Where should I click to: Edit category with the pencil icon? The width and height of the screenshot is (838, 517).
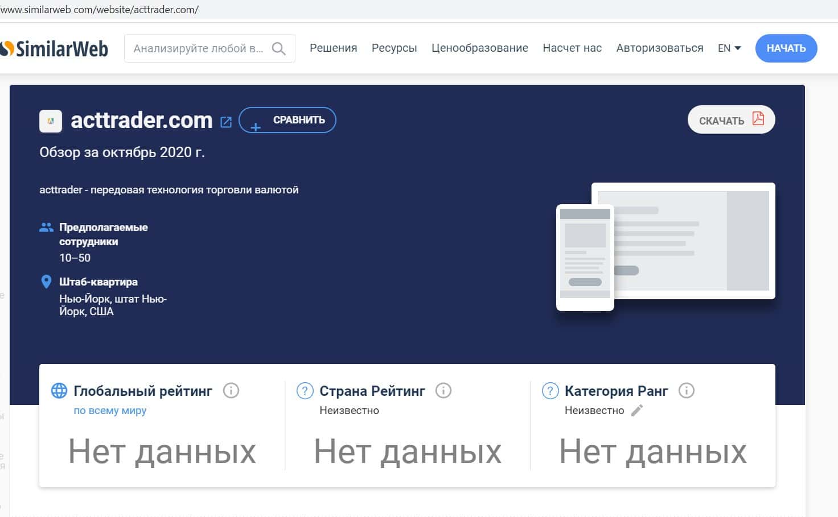pos(637,410)
